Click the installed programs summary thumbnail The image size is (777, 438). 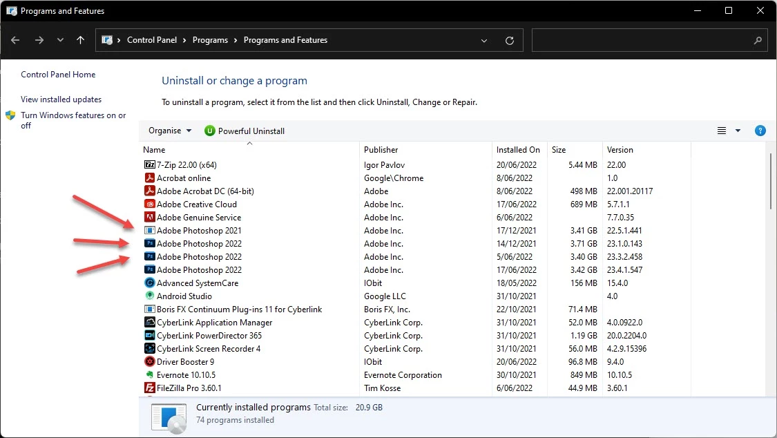(169, 418)
